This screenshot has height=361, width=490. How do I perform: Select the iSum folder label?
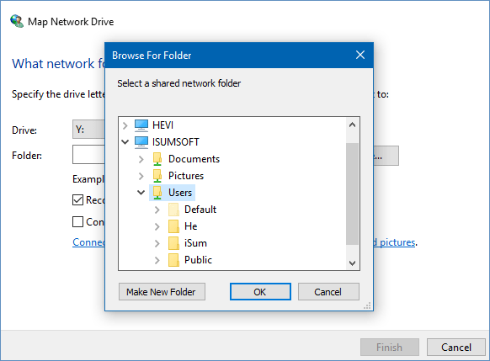point(195,243)
